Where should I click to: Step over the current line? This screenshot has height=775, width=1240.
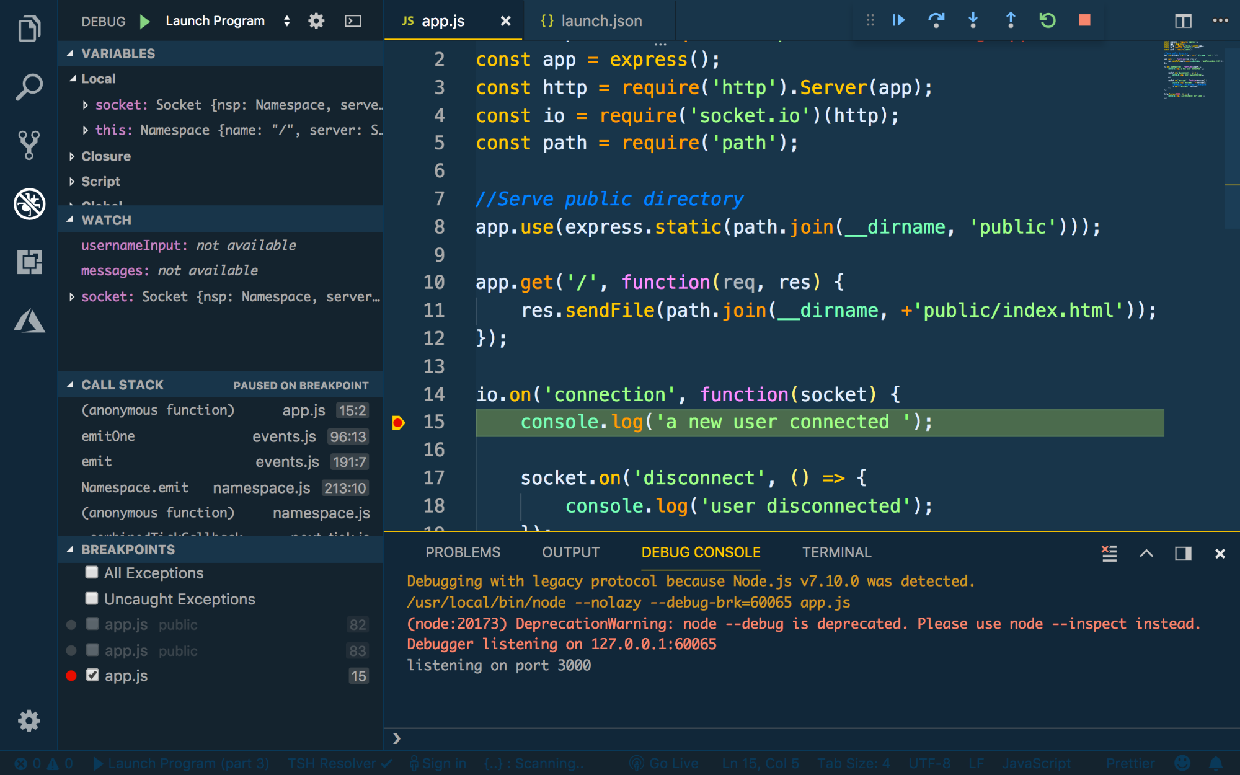(x=936, y=20)
